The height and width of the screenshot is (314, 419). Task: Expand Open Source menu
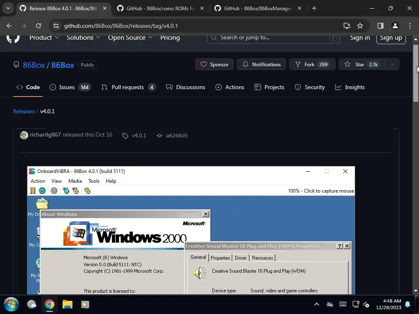[x=130, y=38]
